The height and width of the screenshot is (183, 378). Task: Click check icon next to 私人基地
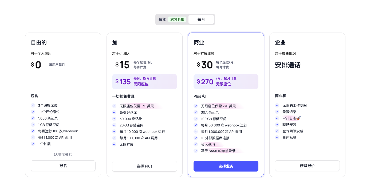[x=196, y=144]
